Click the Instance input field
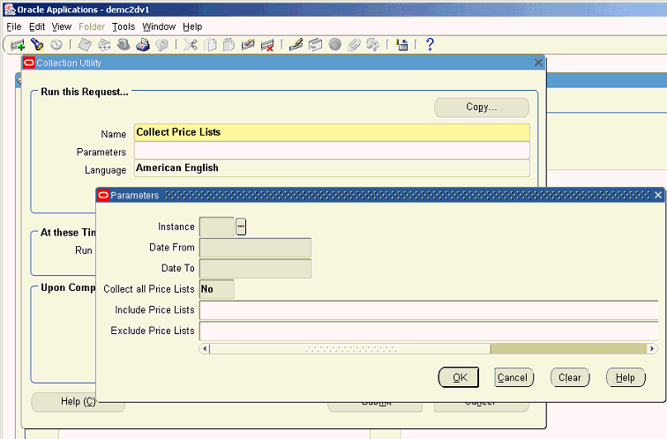Screen dimensions: 667x439 pos(217,227)
